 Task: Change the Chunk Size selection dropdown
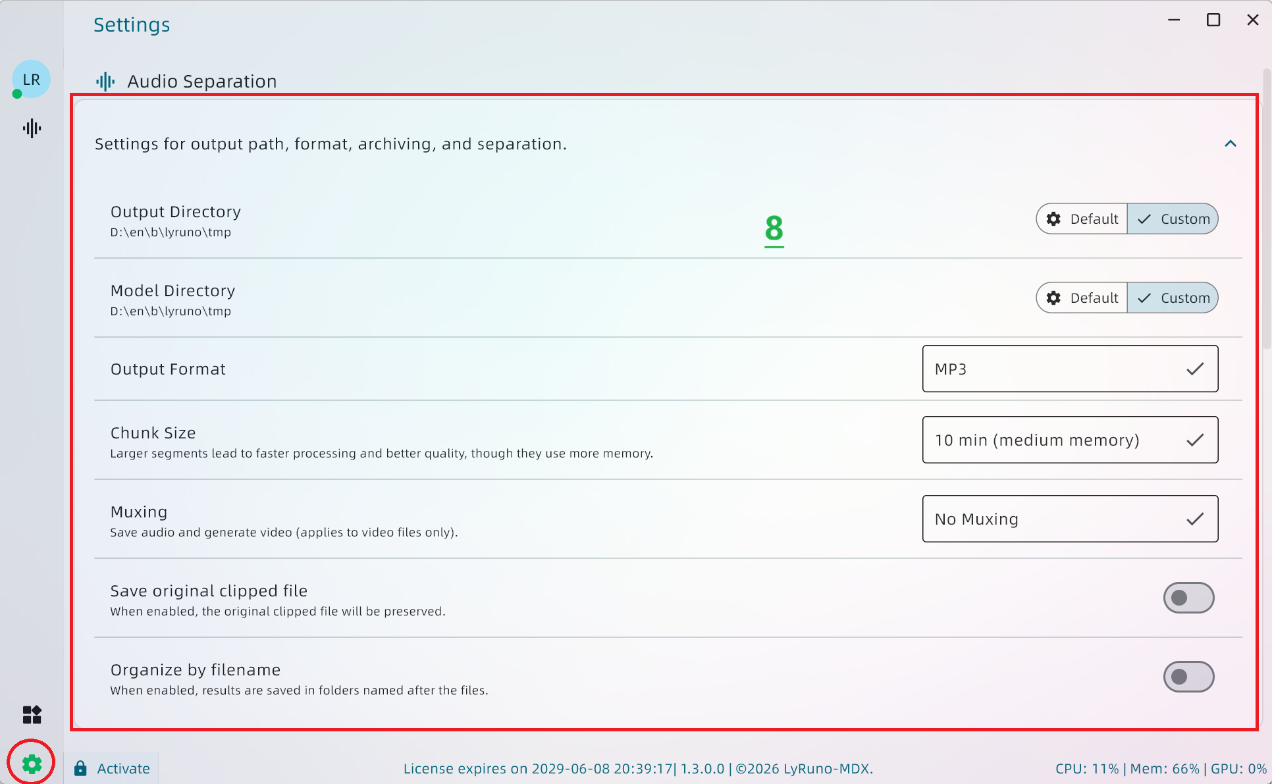tap(1069, 440)
